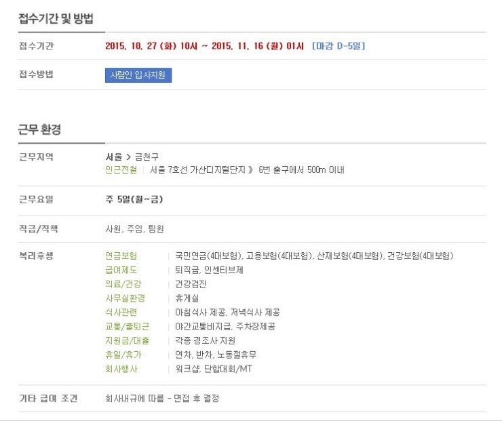The image size is (502, 421).
Task: Click the 서울 region text
Action: (114, 157)
